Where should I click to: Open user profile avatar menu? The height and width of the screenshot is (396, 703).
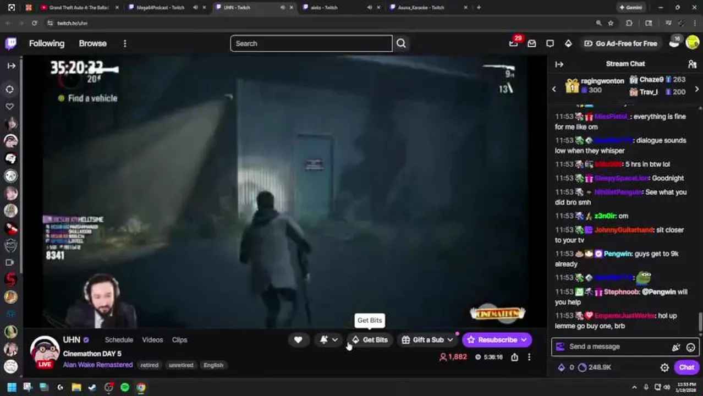693,43
